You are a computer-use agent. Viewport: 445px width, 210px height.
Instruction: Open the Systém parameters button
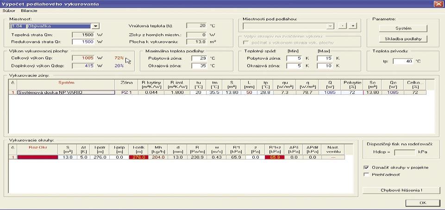point(403,28)
